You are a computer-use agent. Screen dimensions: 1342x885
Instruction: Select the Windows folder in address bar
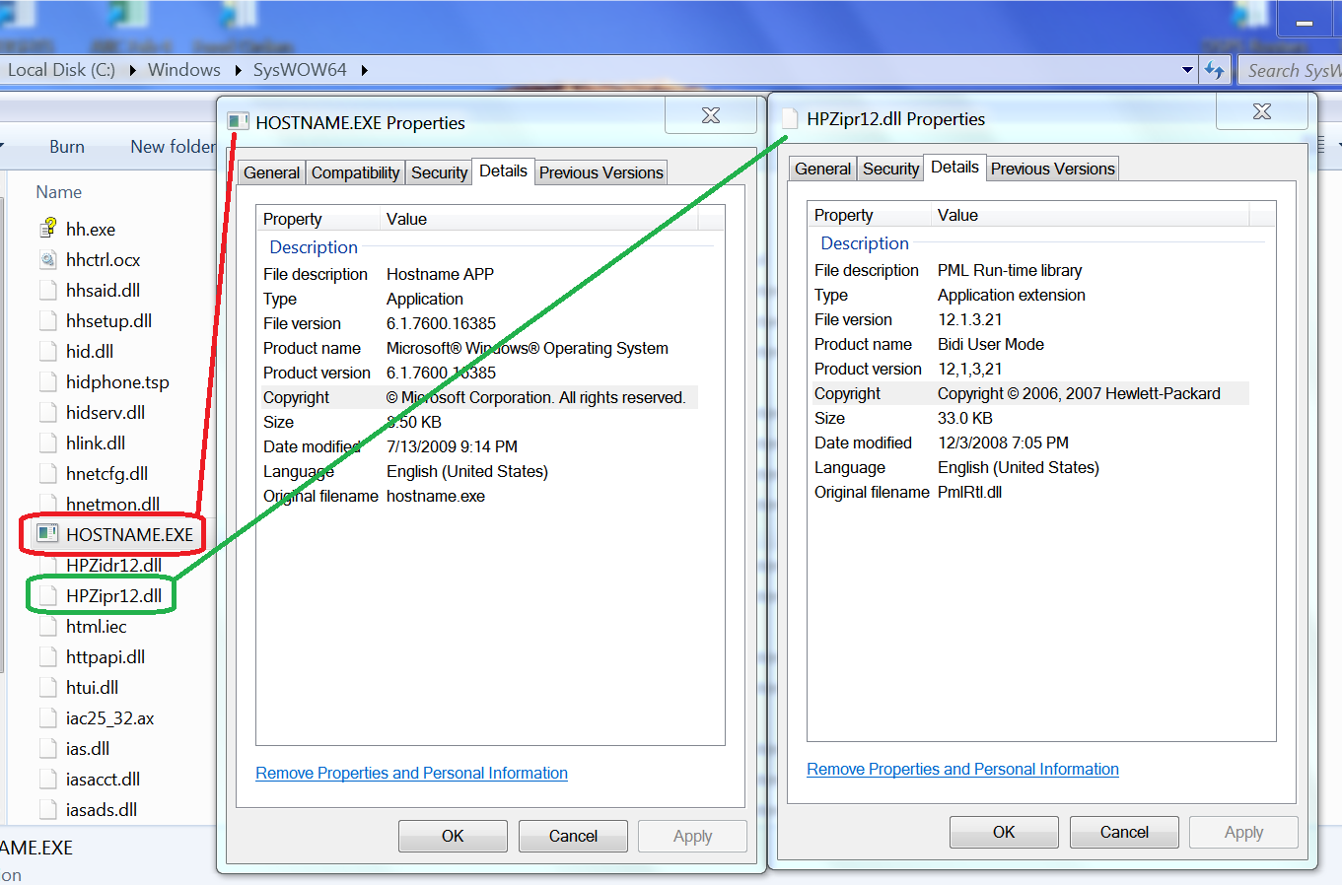tap(184, 70)
